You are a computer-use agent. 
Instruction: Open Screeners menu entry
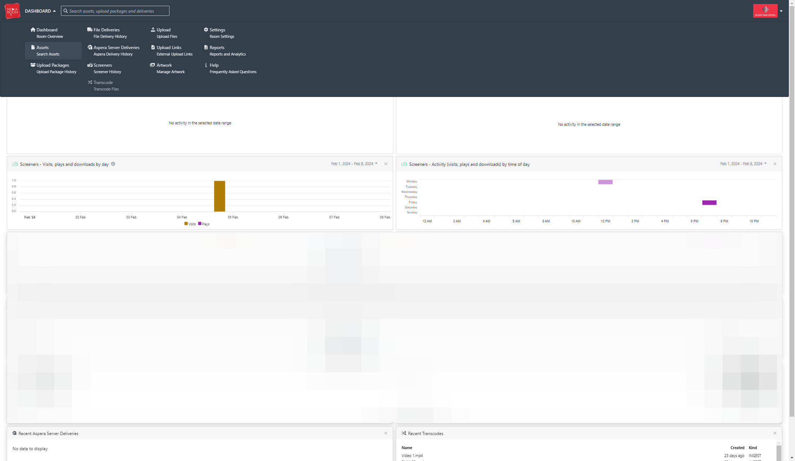[105, 68]
